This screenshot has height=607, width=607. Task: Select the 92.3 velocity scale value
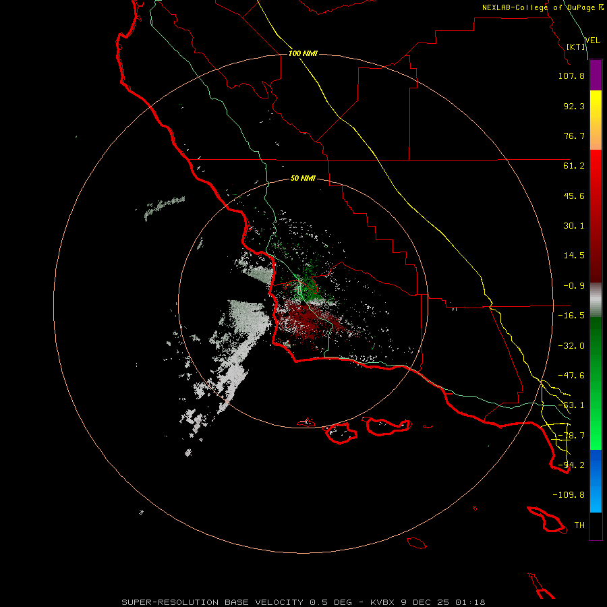574,106
